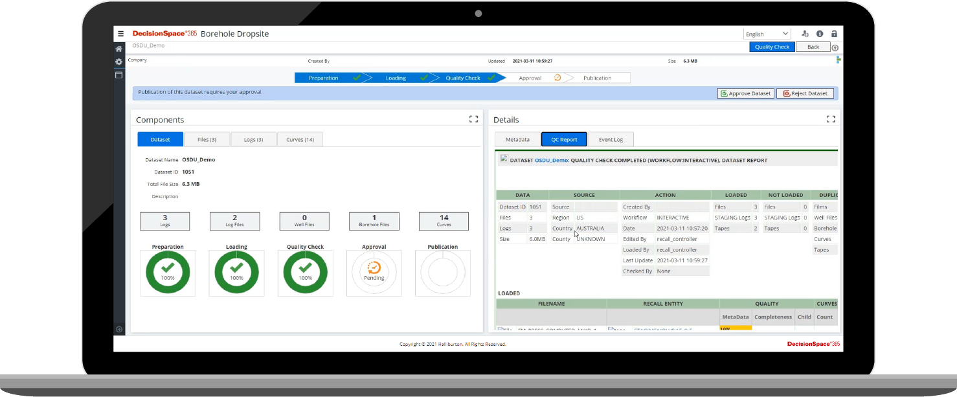Reject the dataset
Viewport: 957px width, 397px height.
click(x=805, y=93)
